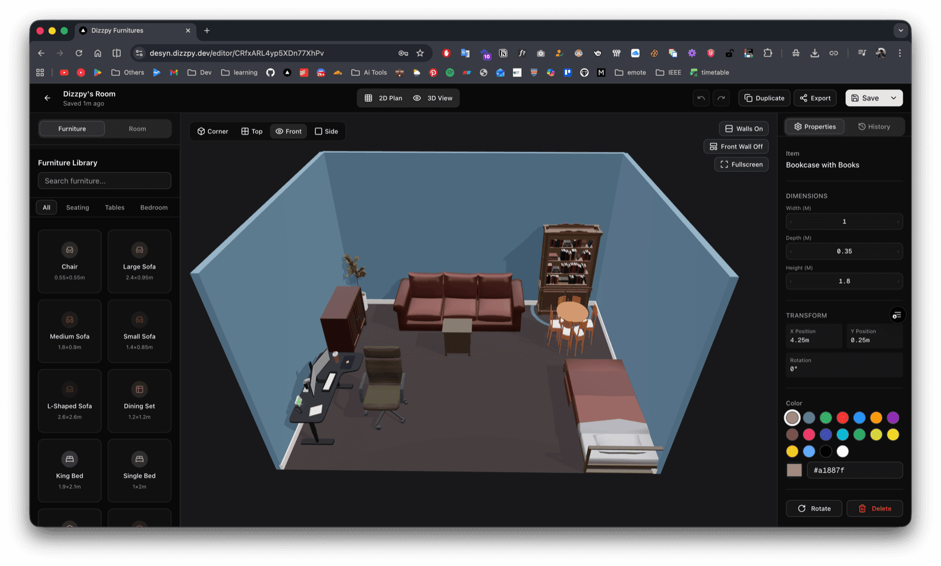The width and height of the screenshot is (941, 566).
Task: Open the Chrome extensions puzzle icon
Action: 768,53
